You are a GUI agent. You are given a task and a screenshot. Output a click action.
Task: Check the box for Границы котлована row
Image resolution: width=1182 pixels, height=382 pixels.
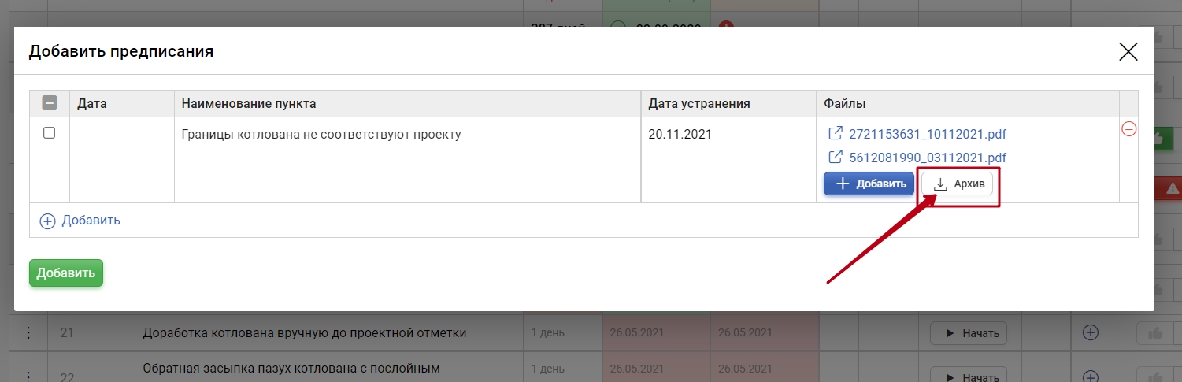coord(49,133)
